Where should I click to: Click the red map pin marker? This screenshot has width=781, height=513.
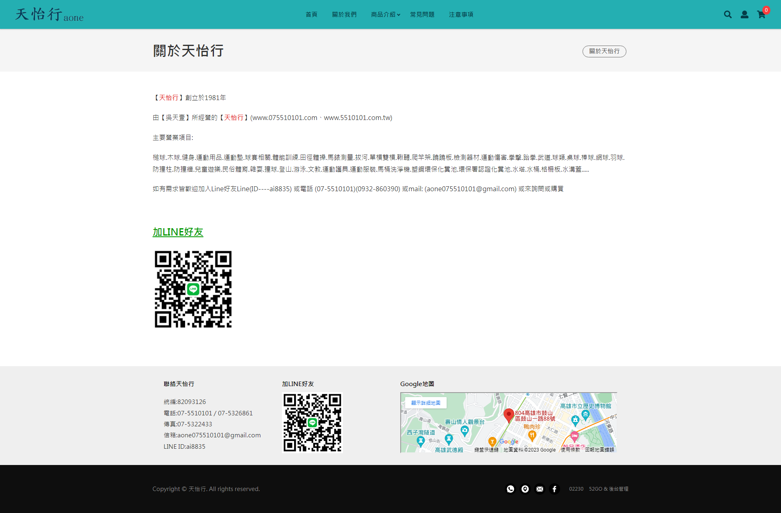point(508,416)
